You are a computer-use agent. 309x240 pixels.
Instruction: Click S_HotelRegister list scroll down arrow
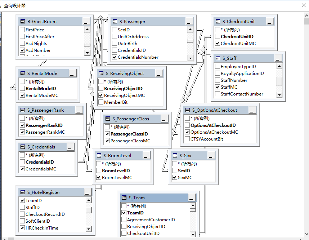pos(89,229)
